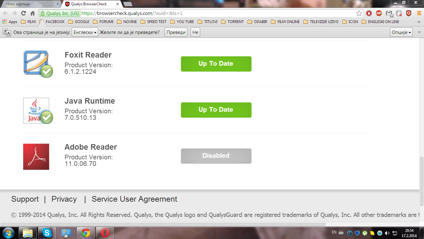Bookmark this page with the star
Viewport: 424px width, 239px height.
coord(359,13)
